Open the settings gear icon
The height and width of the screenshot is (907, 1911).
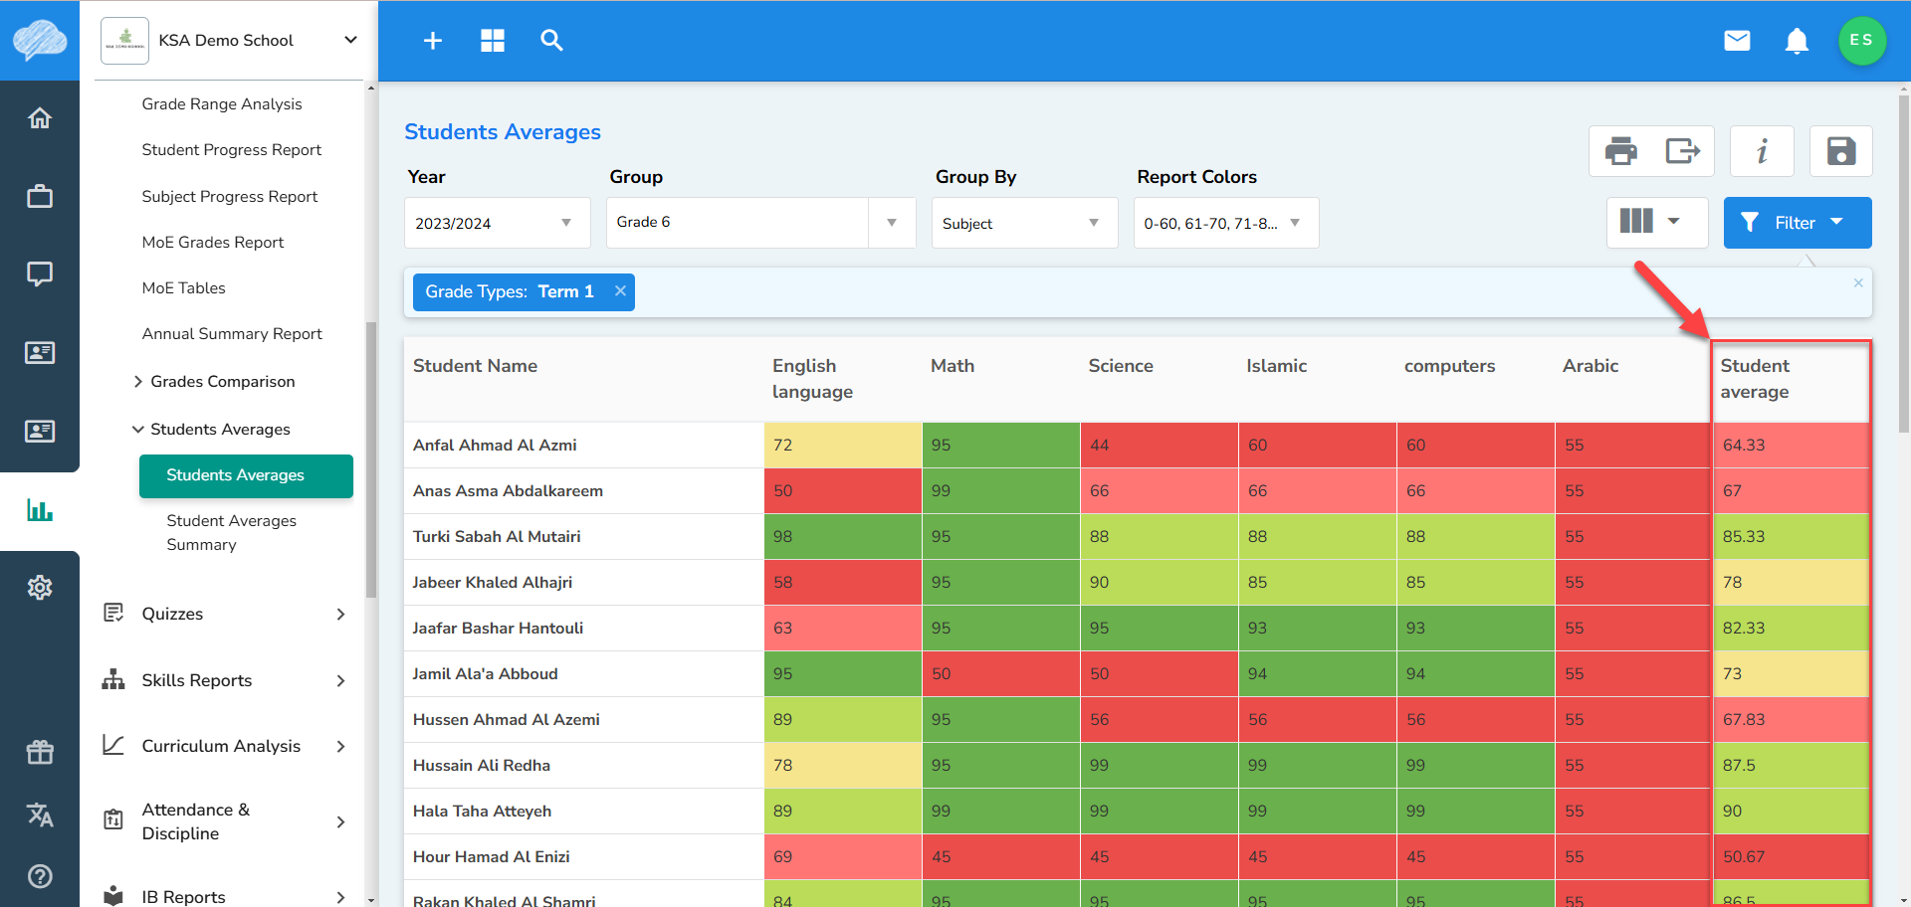coord(40,588)
